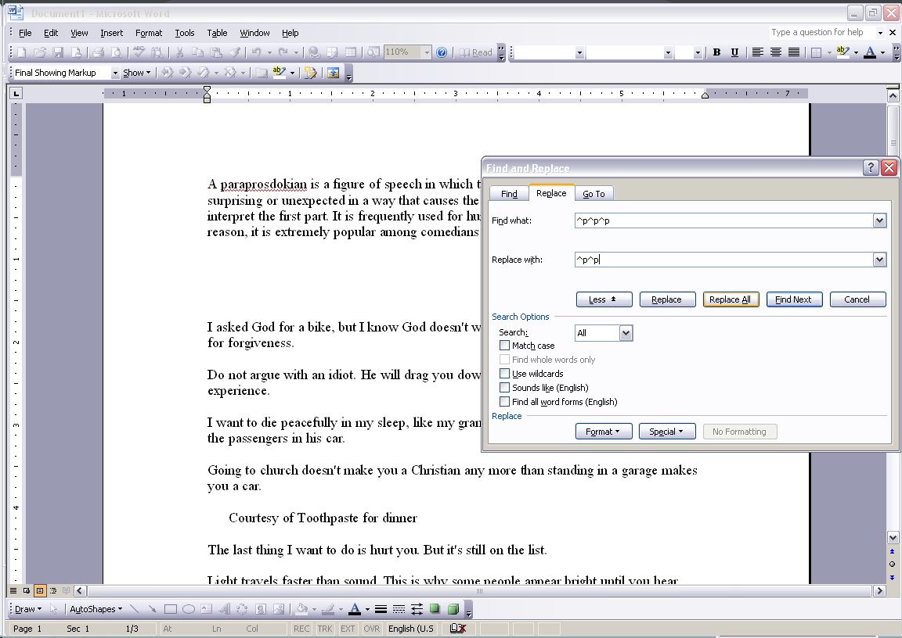Expand the Find what history list
This screenshot has width=902, height=638.
(x=879, y=220)
